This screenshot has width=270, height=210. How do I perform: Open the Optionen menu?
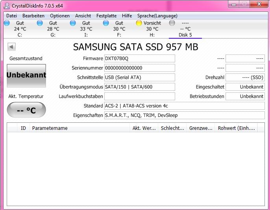click(x=60, y=16)
